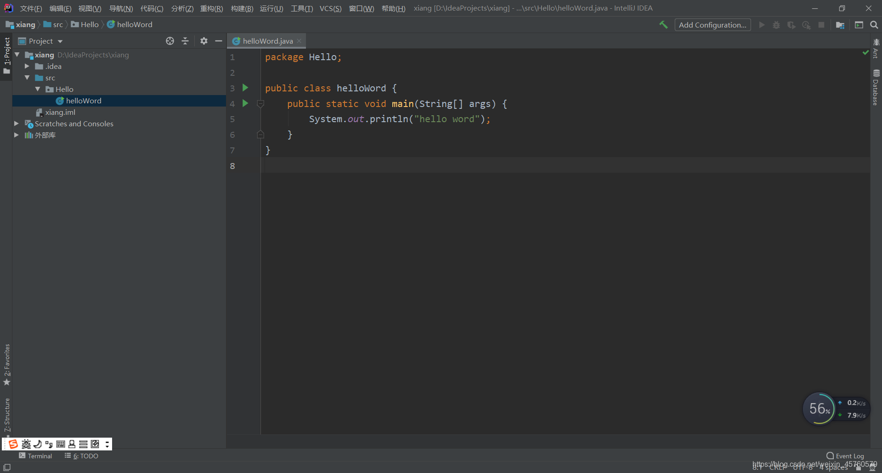Click tool window quick access icon bottom-left
The image size is (882, 473).
(x=7, y=467)
